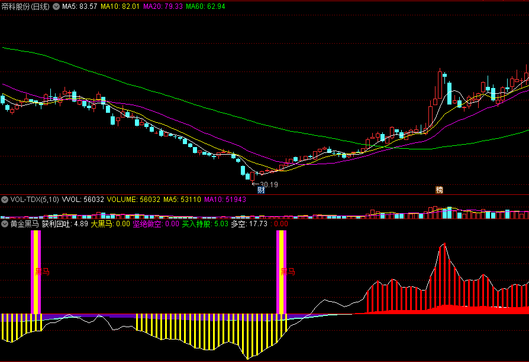Click the volume MA10: 51943 label
This screenshot has width=529, height=362.
[x=225, y=200]
